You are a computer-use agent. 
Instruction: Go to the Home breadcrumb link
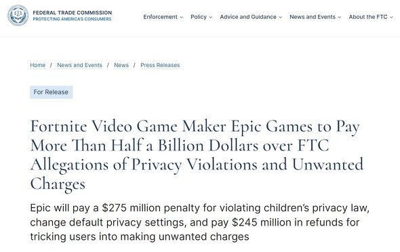38,65
